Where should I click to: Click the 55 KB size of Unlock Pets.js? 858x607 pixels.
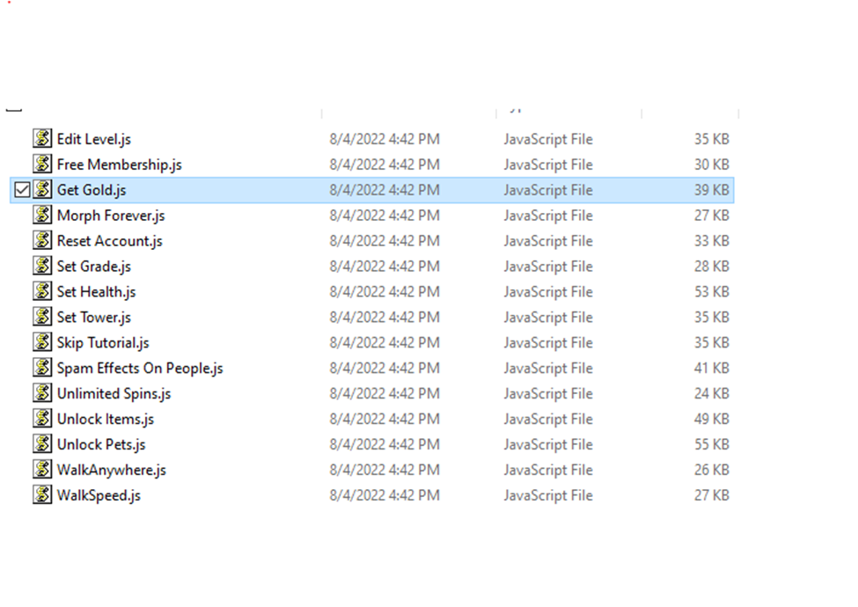711,445
